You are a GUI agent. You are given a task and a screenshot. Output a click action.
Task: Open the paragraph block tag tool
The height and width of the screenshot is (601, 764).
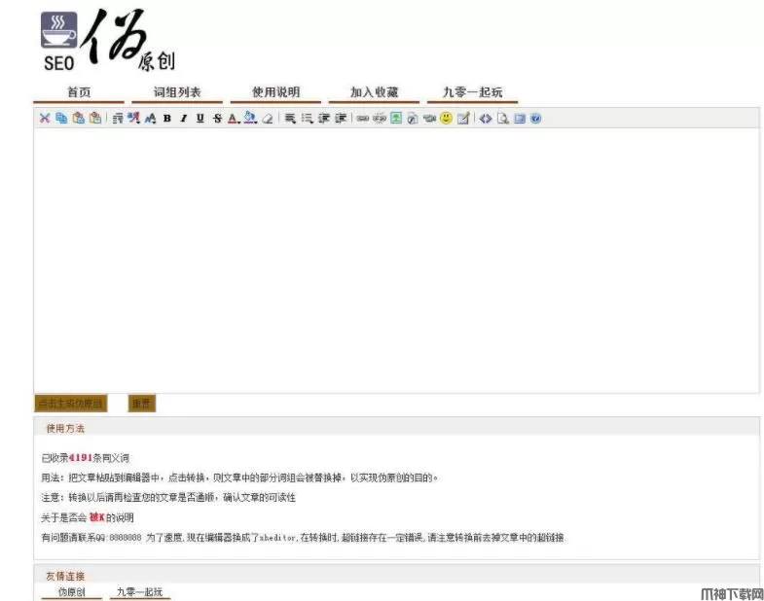[x=118, y=118]
